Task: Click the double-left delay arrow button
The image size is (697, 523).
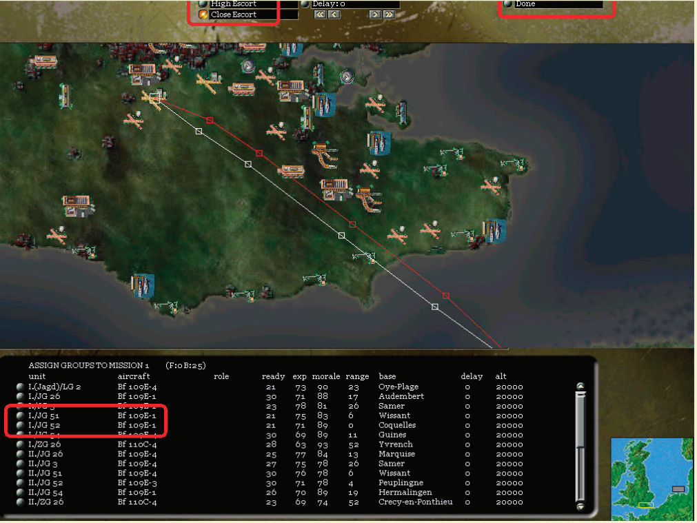Action: pos(320,14)
